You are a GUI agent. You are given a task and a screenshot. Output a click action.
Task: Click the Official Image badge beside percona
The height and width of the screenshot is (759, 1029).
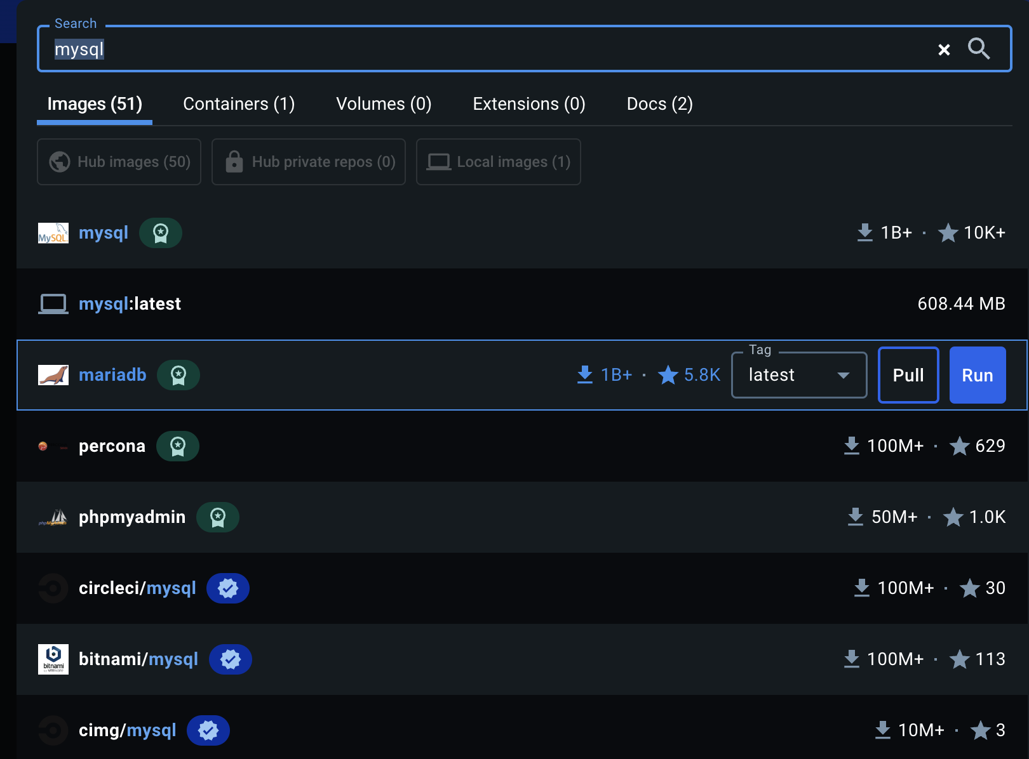(178, 446)
